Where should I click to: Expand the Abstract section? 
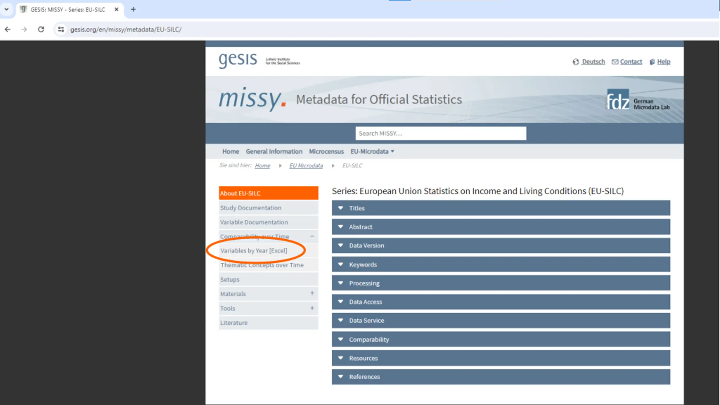click(x=501, y=227)
